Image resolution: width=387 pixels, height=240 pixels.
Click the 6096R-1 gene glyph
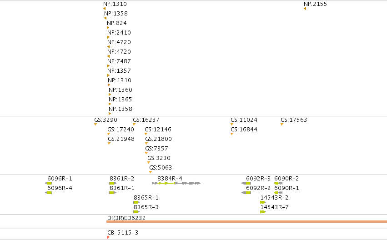48,183
